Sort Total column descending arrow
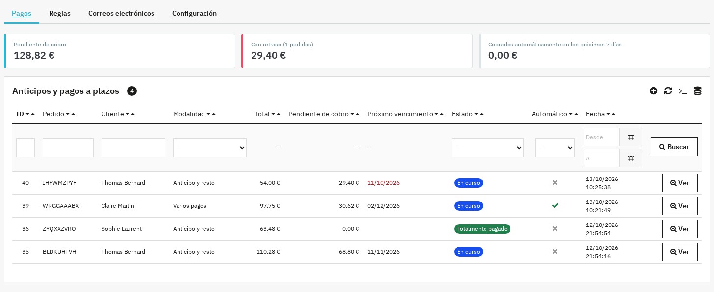Image resolution: width=714 pixels, height=292 pixels. [x=273, y=114]
